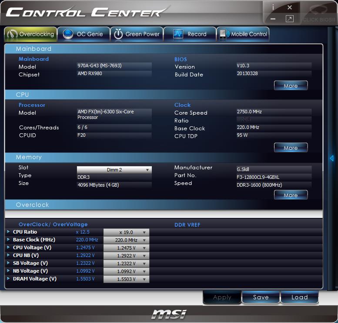Viewport: 338px width, 323px height.
Task: Click the info 'i' icon in title bar
Action: point(273,7)
